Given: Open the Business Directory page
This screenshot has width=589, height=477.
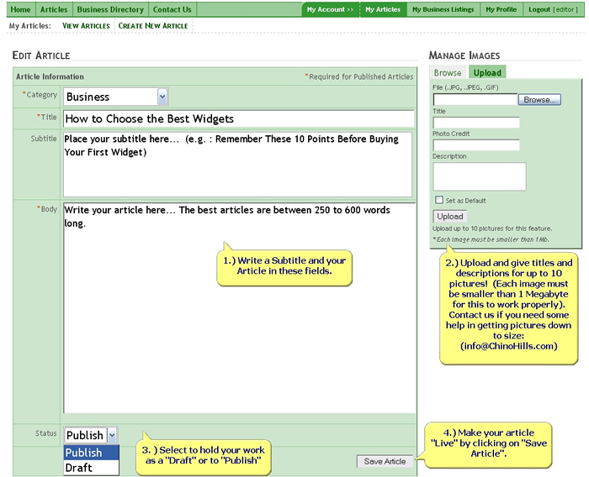Looking at the screenshot, I should pos(110,10).
